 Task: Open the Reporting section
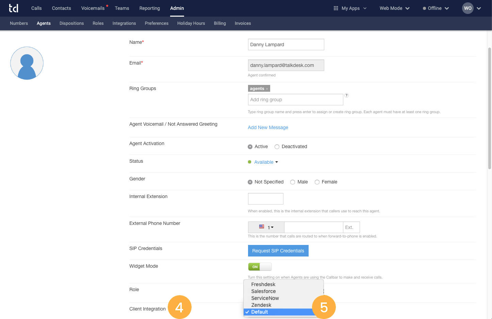[149, 8]
